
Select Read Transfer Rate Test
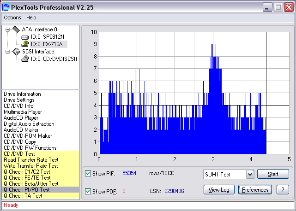[41, 160]
